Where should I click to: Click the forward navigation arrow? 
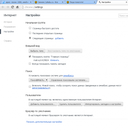tap(8, 7)
